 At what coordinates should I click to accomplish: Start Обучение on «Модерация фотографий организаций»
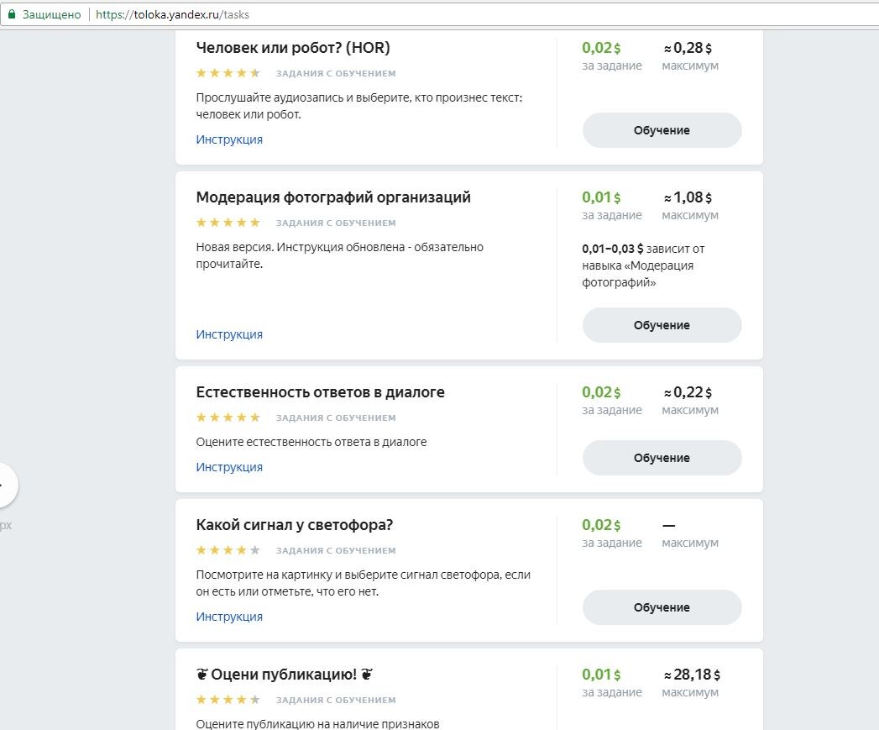(x=662, y=325)
